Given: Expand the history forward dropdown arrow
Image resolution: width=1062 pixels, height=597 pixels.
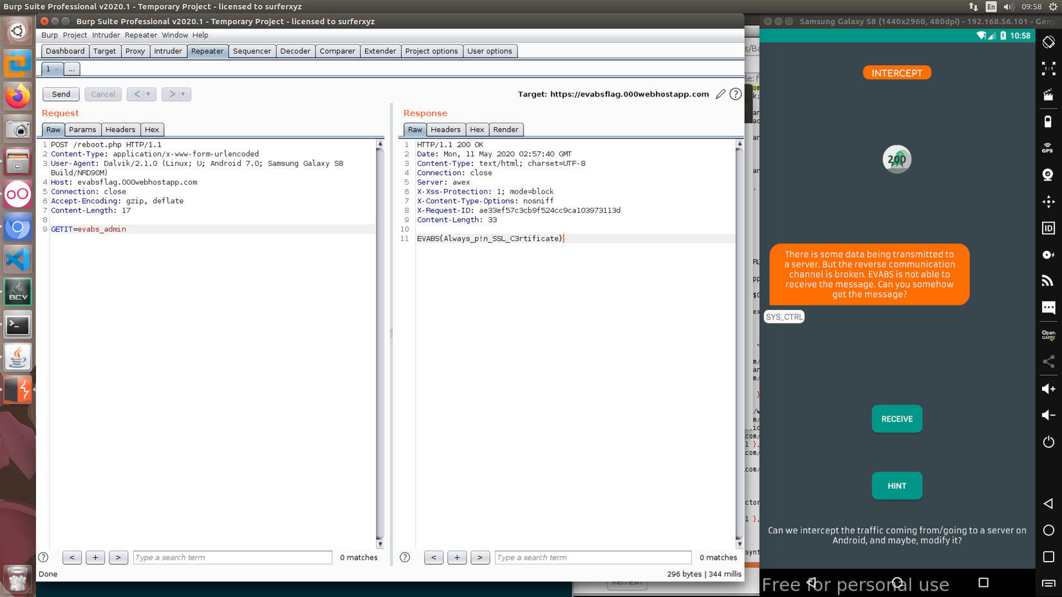Looking at the screenshot, I should (183, 94).
